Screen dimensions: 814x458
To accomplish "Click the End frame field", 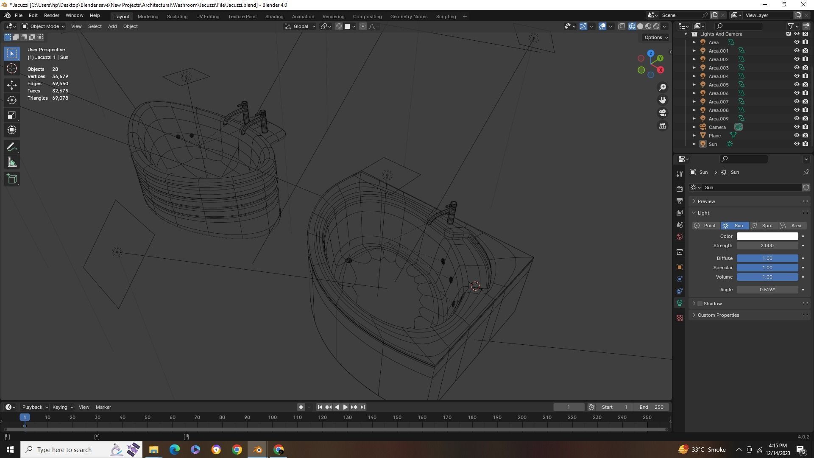I will coord(652,407).
